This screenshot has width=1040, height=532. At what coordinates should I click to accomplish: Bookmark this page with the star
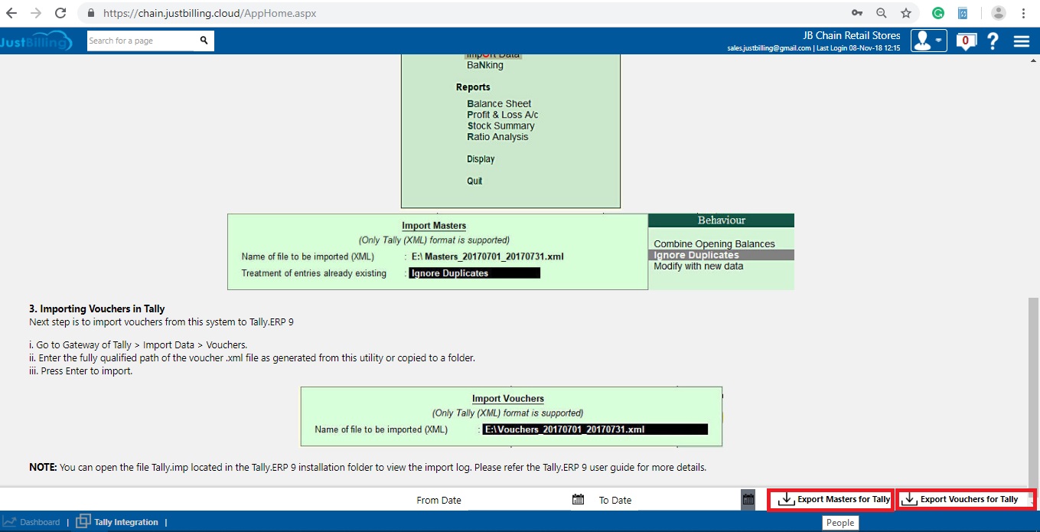pyautogui.click(x=906, y=13)
